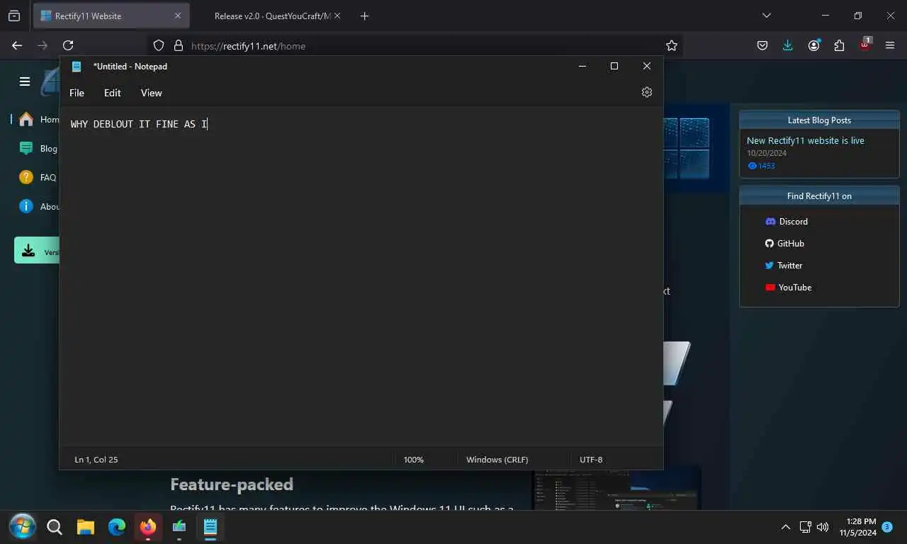Image resolution: width=907 pixels, height=544 pixels.
Task: Click the UTF-8 encoding indicator
Action: [x=591, y=460]
